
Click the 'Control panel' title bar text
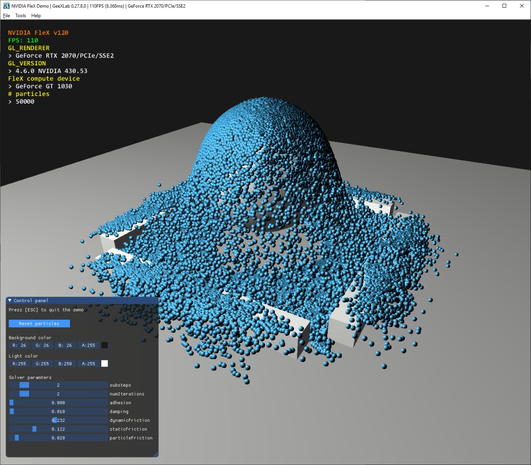(x=31, y=300)
